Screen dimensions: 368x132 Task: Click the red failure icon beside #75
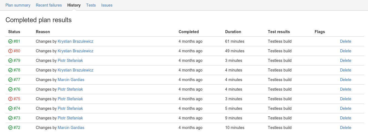tap(10, 99)
